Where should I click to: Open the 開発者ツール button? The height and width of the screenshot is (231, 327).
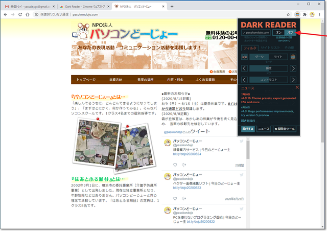285,129
